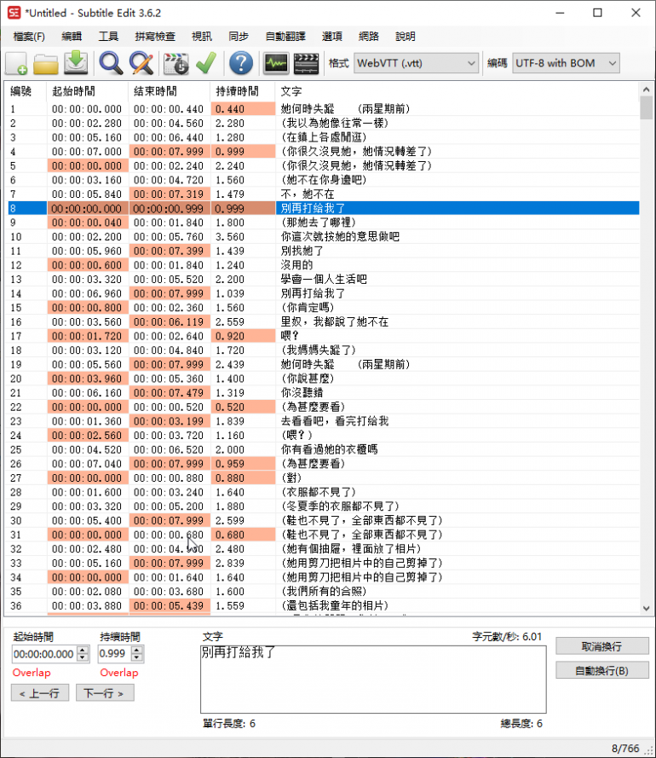The image size is (656, 758).
Task: Open the 工具 menu
Action: 108,37
